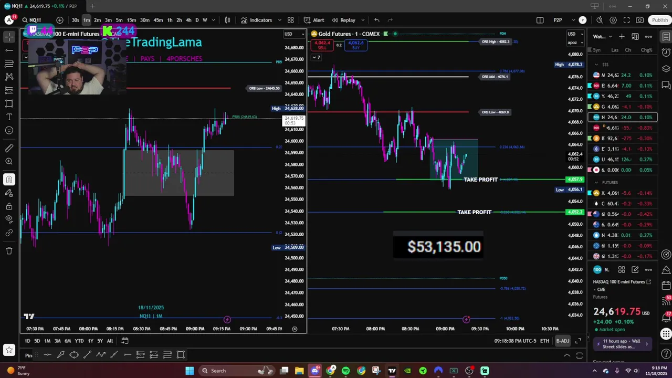Image resolution: width=672 pixels, height=378 pixels.
Task: Open the emoji icons tool
Action: [x=9, y=131]
